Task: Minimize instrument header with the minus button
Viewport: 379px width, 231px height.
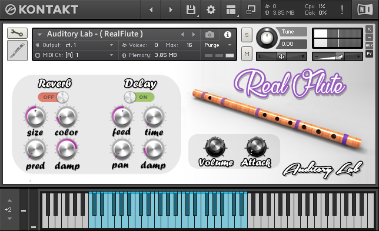Action: pos(369,38)
